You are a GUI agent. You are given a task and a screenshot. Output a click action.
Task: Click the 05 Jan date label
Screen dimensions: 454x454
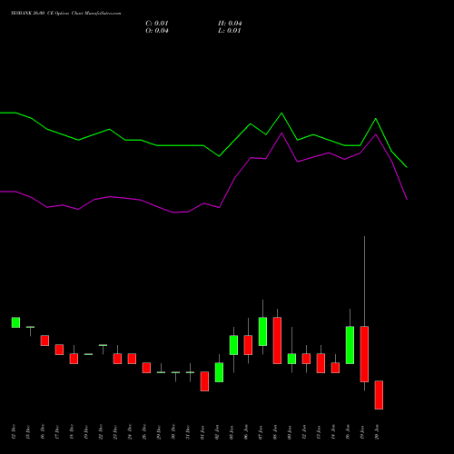(232, 432)
